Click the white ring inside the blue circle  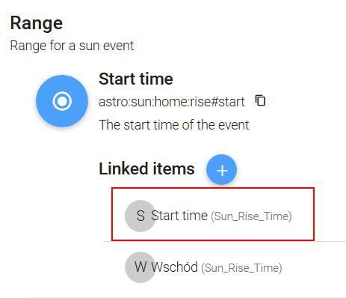[62, 101]
